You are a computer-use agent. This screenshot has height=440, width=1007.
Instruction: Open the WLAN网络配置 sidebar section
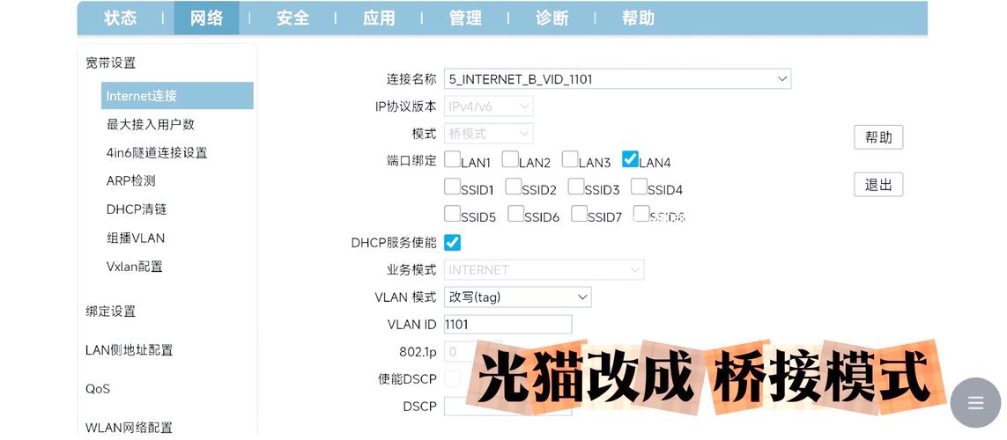[x=130, y=428]
